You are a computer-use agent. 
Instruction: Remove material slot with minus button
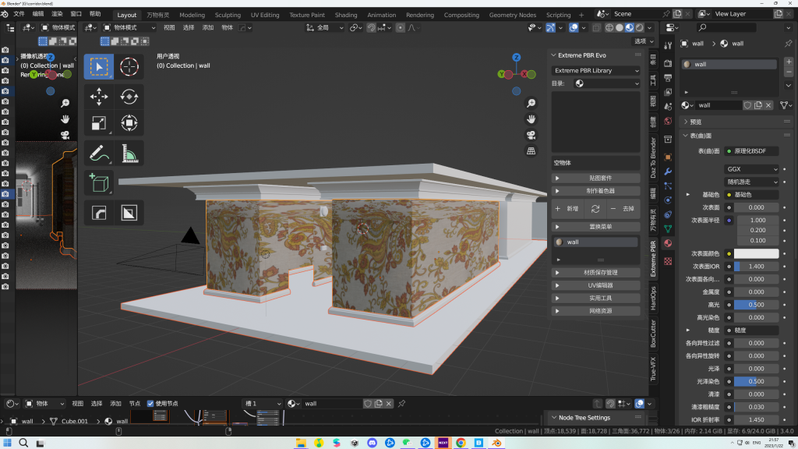[789, 72]
